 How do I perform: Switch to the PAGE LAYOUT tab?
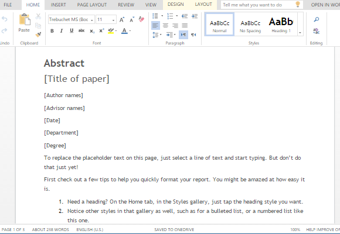(x=92, y=5)
